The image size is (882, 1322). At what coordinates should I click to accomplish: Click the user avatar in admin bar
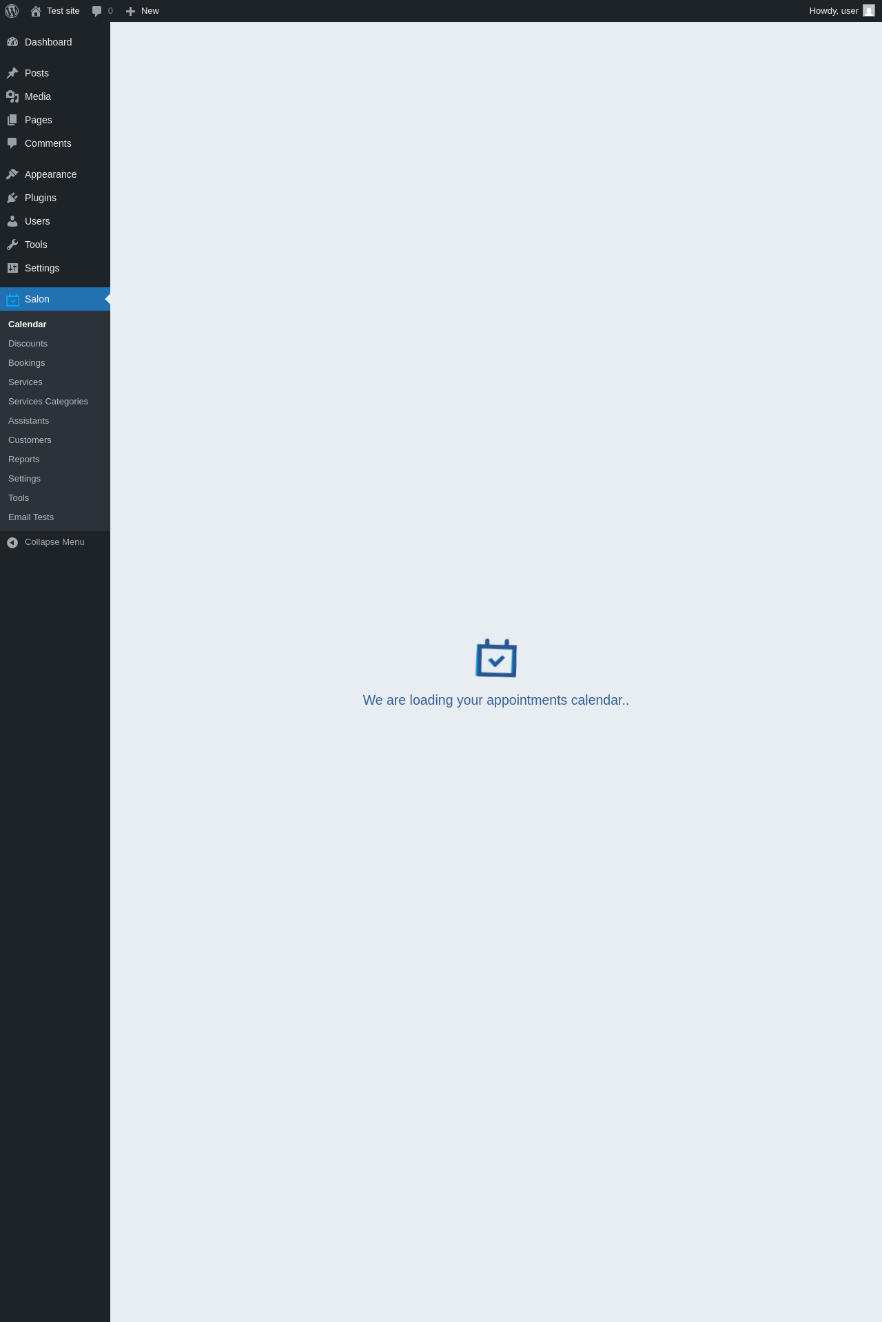click(x=869, y=11)
